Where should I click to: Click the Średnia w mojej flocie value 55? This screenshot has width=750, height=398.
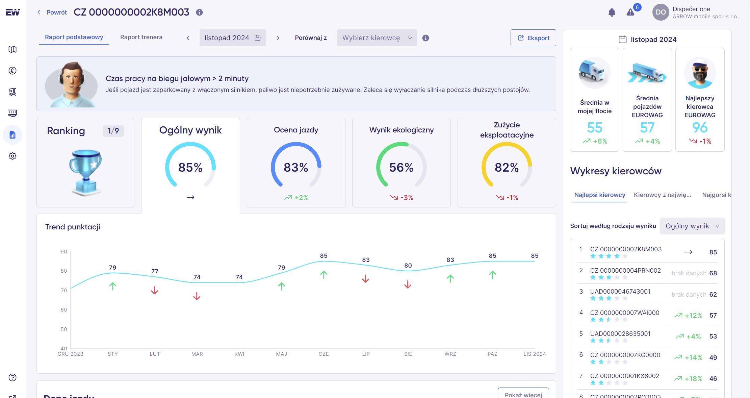click(x=594, y=128)
